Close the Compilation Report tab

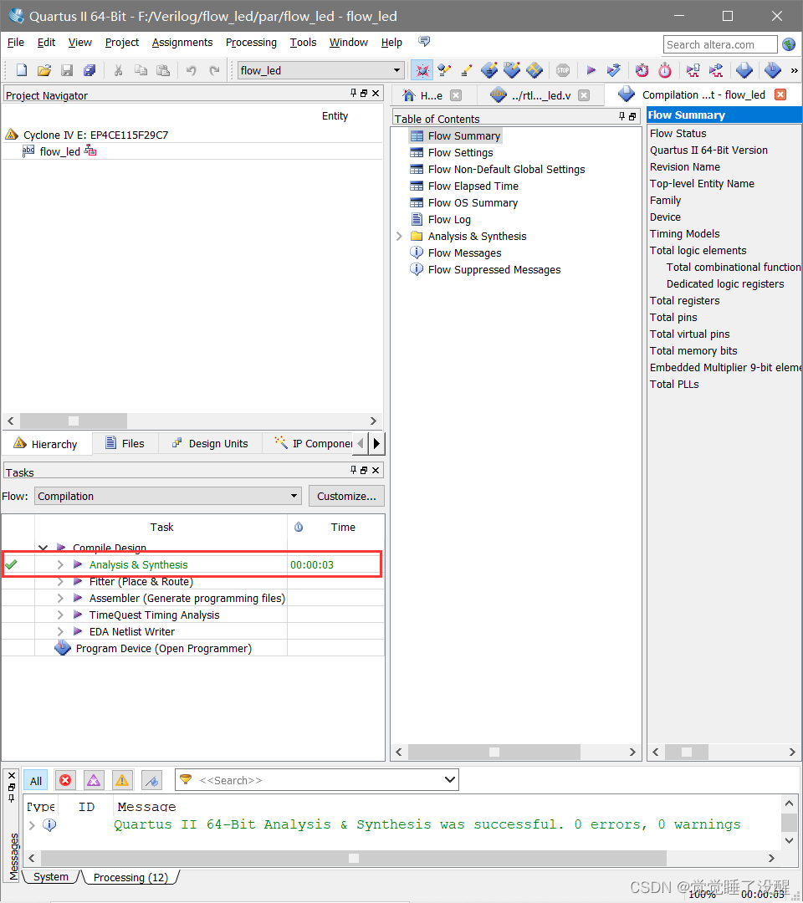(780, 94)
